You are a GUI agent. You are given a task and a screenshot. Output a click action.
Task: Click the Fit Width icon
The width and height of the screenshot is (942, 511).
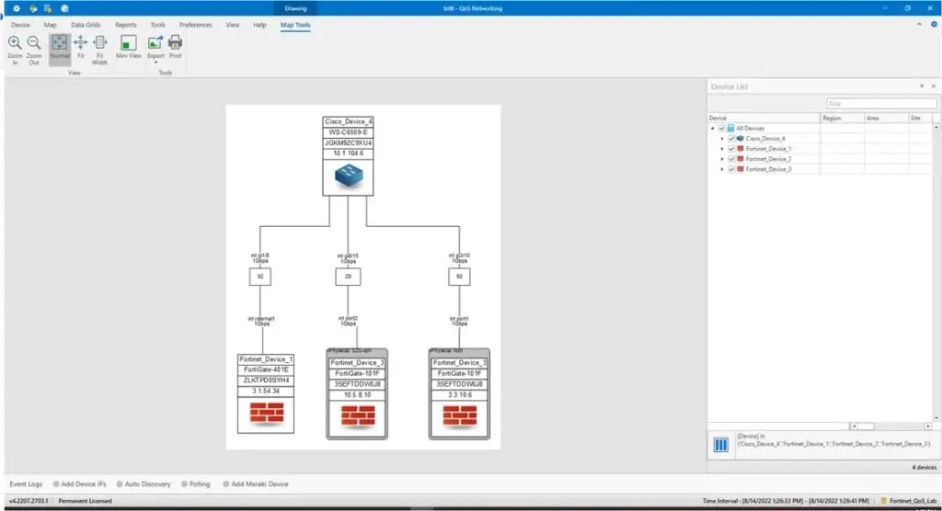pyautogui.click(x=100, y=43)
